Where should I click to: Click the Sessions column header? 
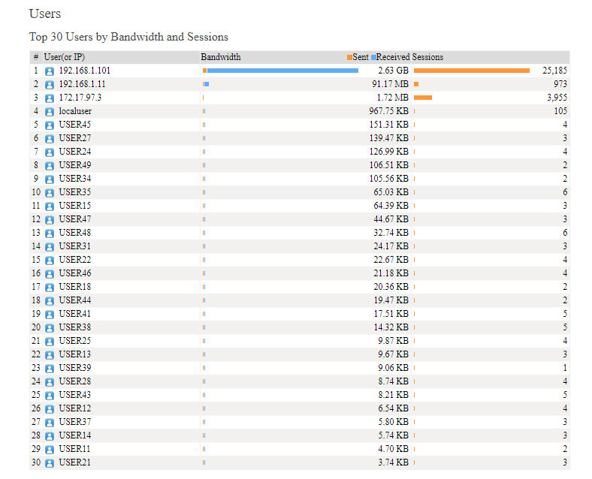click(427, 57)
